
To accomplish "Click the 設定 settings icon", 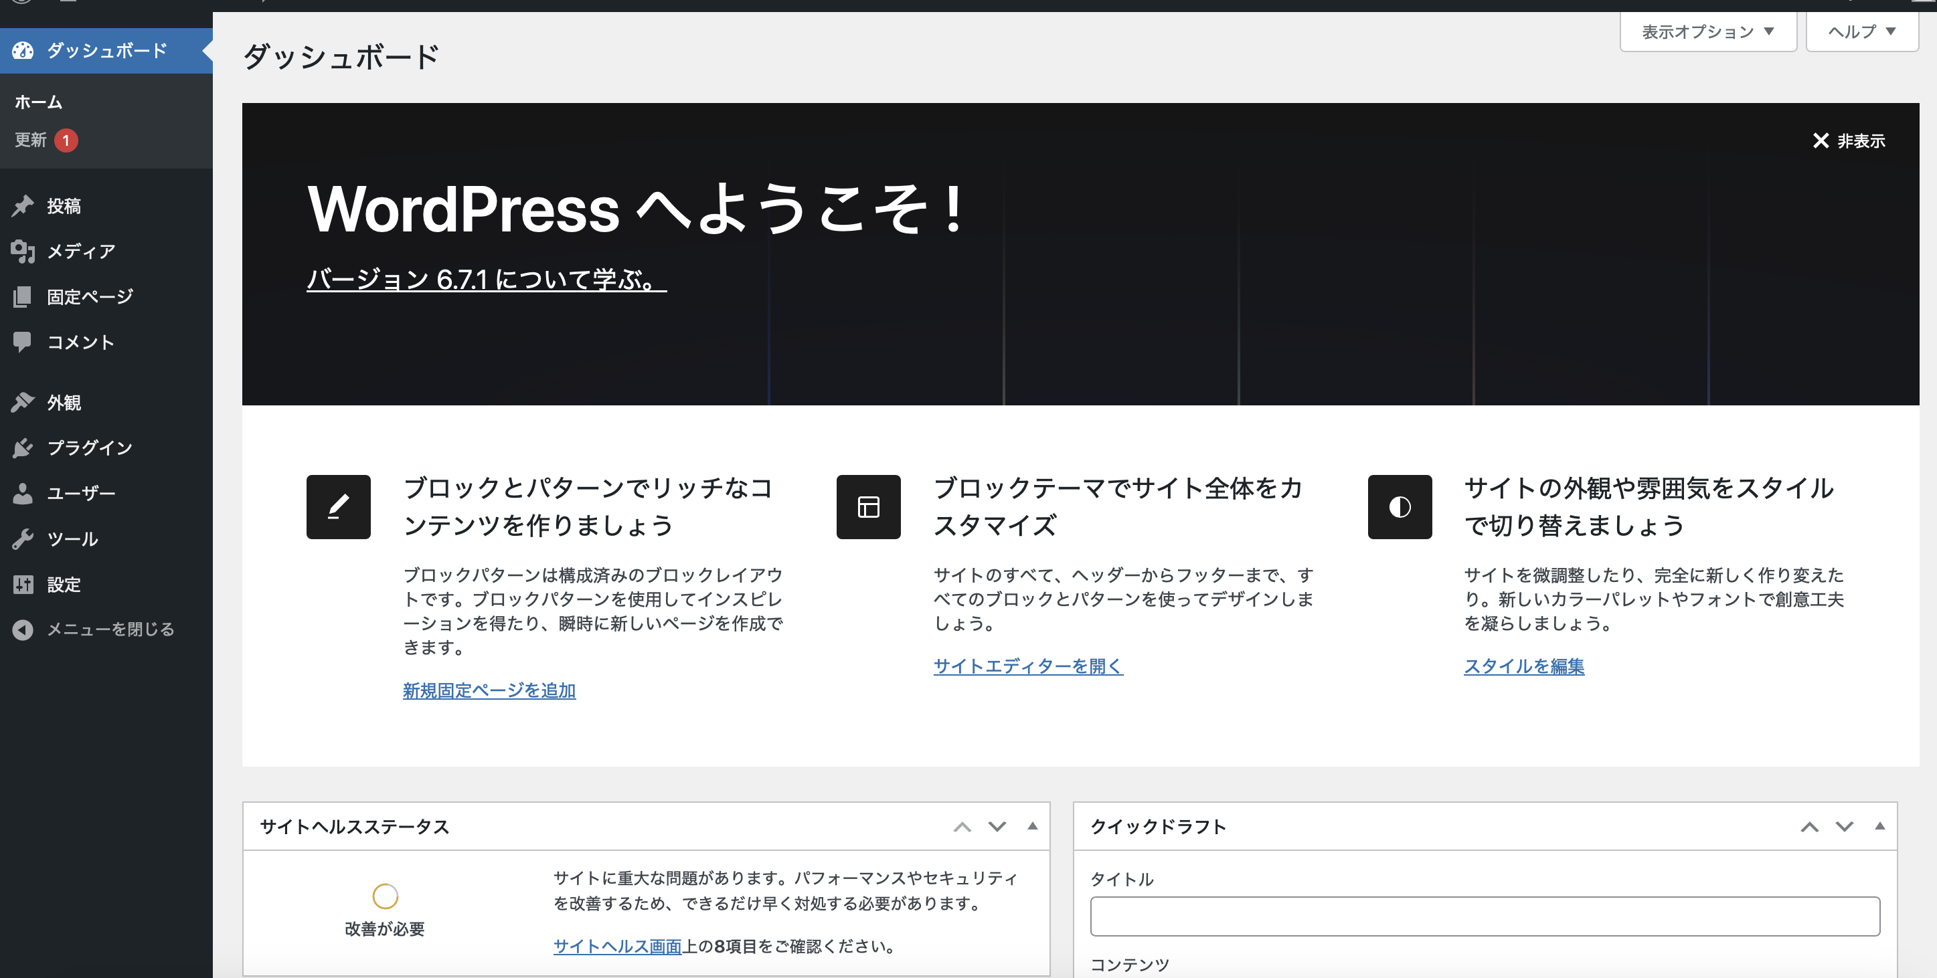I will coord(23,584).
